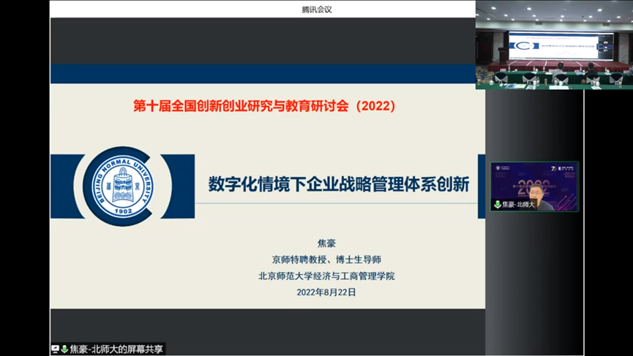
Task: Click the green microphone icon beside 屏幕共享 label
Action: coord(64,349)
